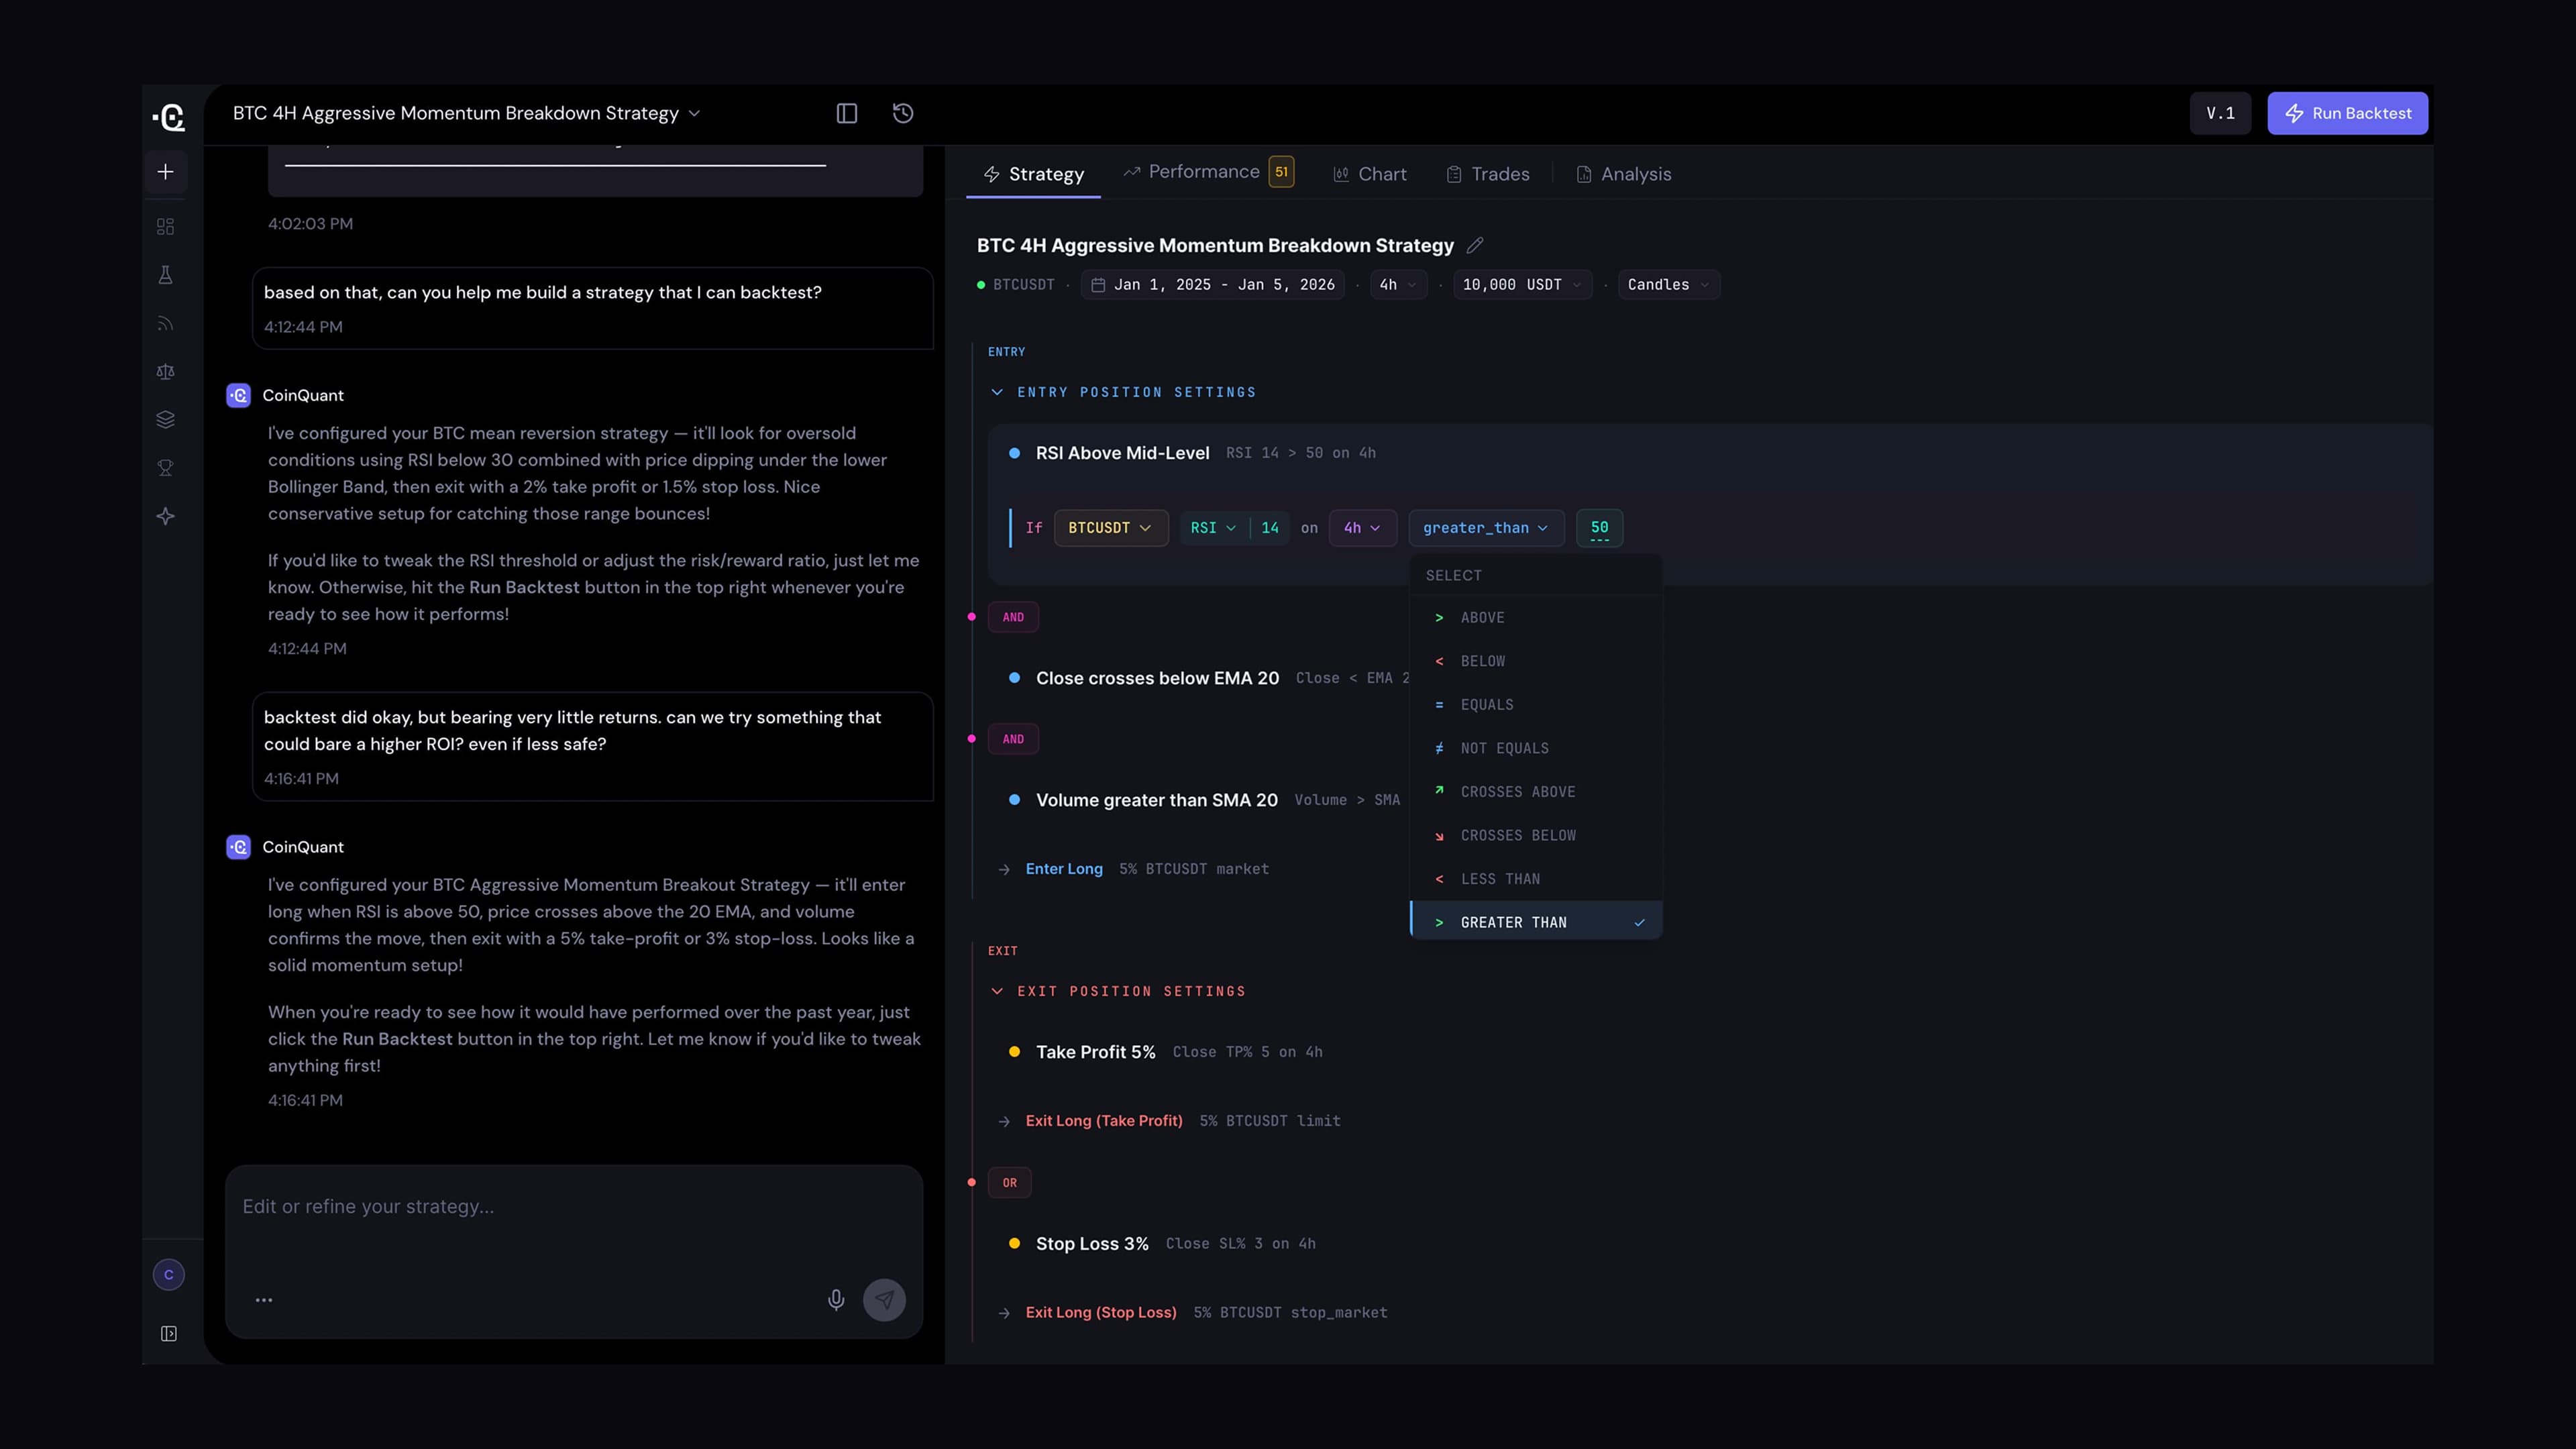2576x1449 pixels.
Task: Click the user avatar circle
Action: pos(168,1274)
